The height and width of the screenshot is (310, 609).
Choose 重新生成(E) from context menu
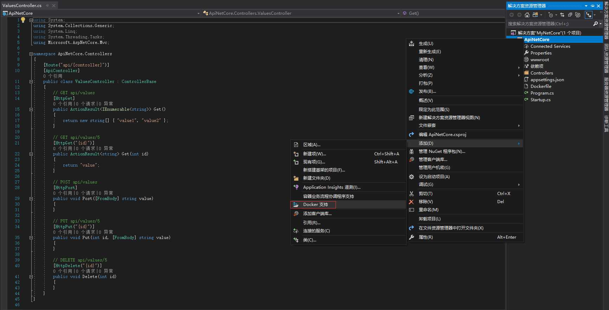465,52
